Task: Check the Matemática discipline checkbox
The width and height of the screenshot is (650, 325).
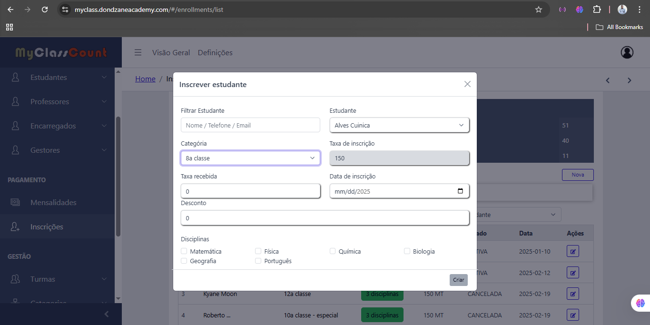Action: point(184,251)
